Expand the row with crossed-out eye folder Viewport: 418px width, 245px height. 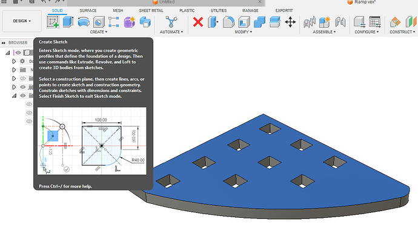click(x=14, y=79)
